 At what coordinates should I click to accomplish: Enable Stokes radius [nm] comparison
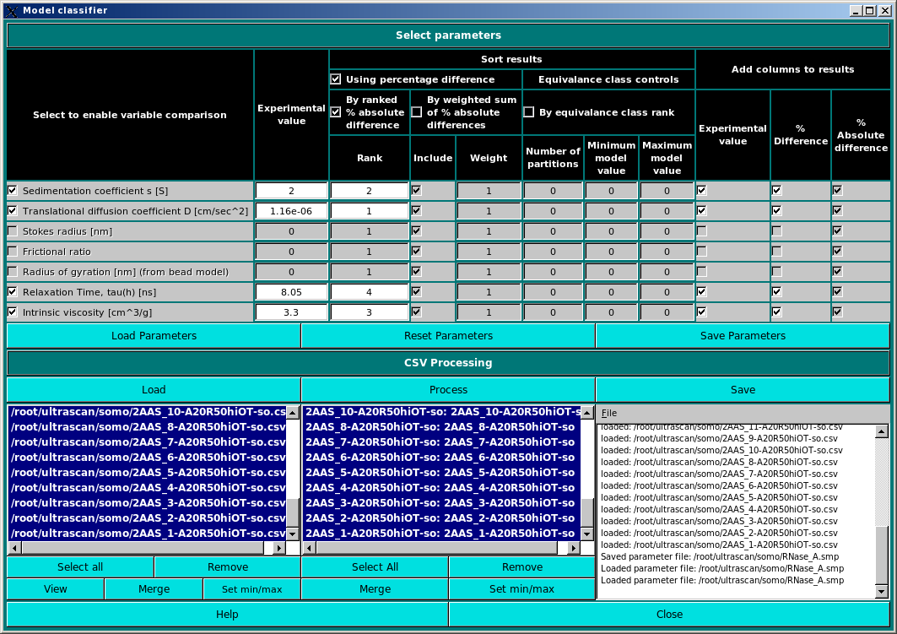(12, 230)
